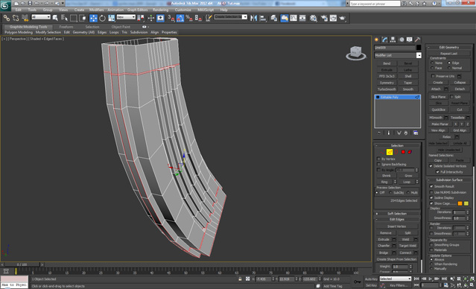Image resolution: width=476 pixels, height=289 pixels.
Task: Open the Modify command panel tab
Action: pos(384,39)
